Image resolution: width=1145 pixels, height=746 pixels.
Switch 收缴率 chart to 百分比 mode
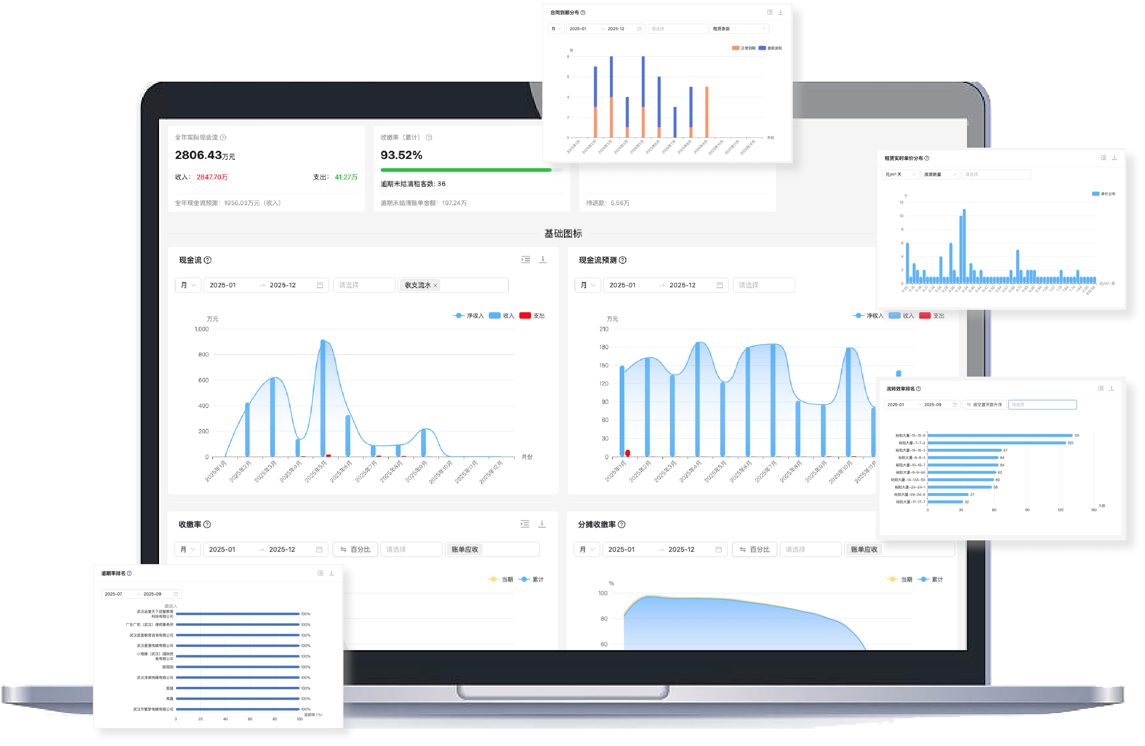point(355,549)
